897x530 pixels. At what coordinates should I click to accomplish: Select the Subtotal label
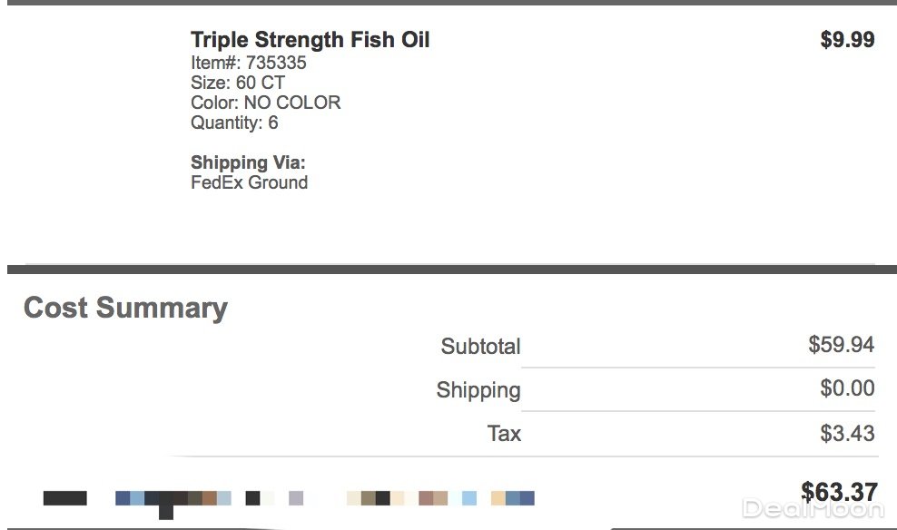coord(480,346)
